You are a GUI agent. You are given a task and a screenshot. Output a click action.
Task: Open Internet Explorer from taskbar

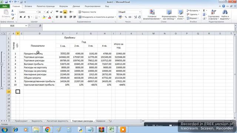tap(16, 130)
